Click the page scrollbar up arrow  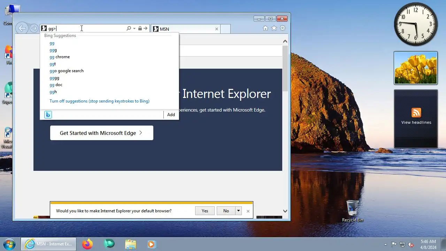[x=285, y=41]
